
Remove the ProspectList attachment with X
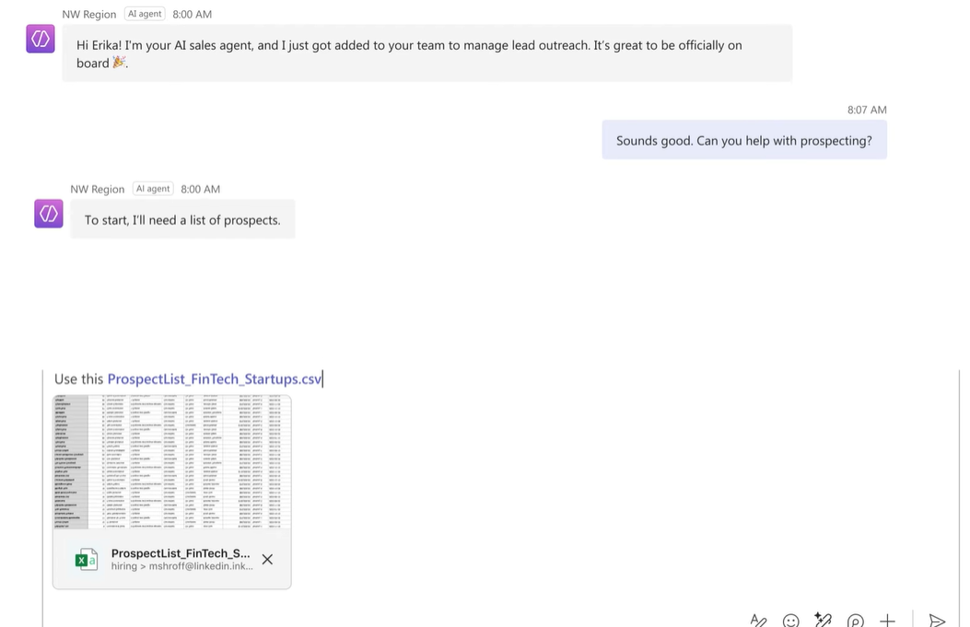pyautogui.click(x=267, y=559)
